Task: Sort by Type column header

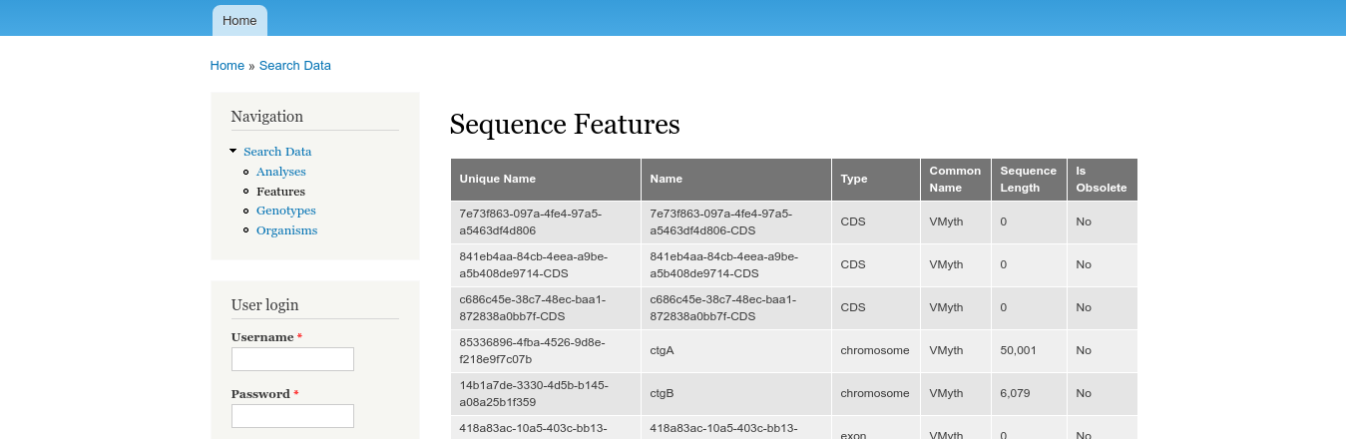Action: click(x=854, y=180)
